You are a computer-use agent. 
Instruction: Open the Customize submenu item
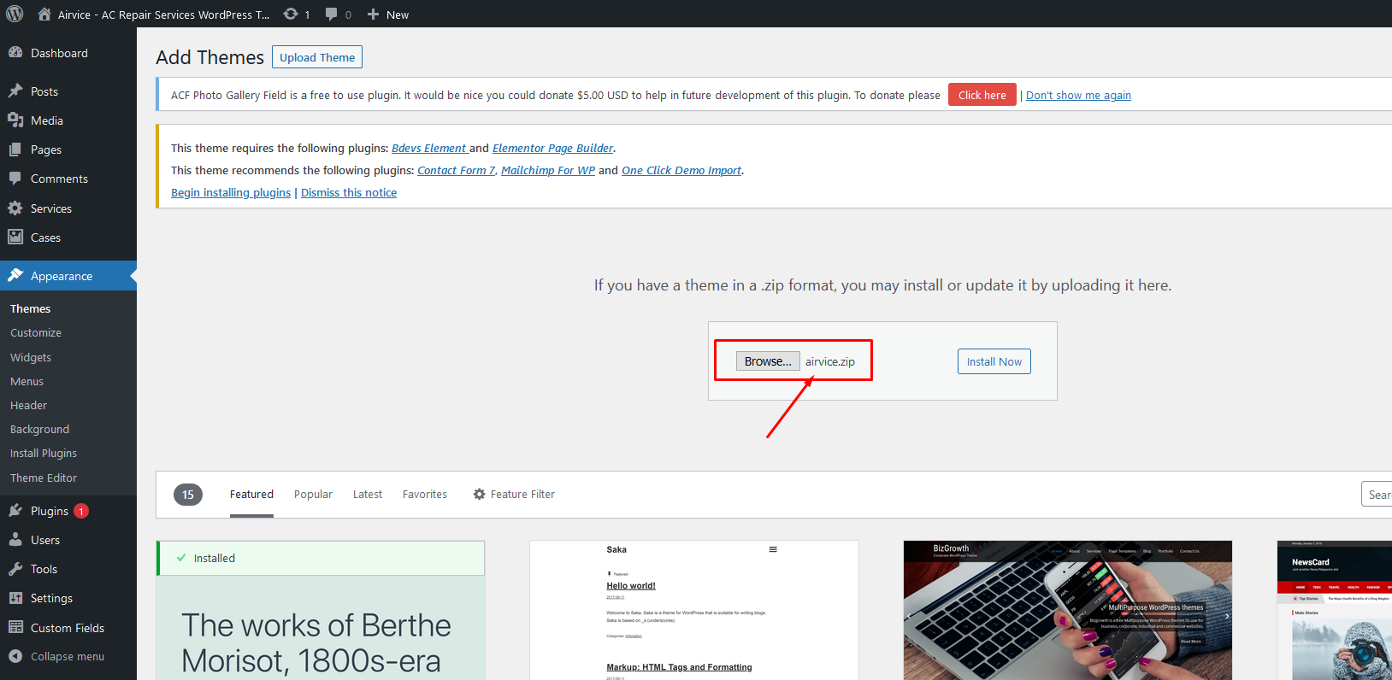tap(36, 332)
